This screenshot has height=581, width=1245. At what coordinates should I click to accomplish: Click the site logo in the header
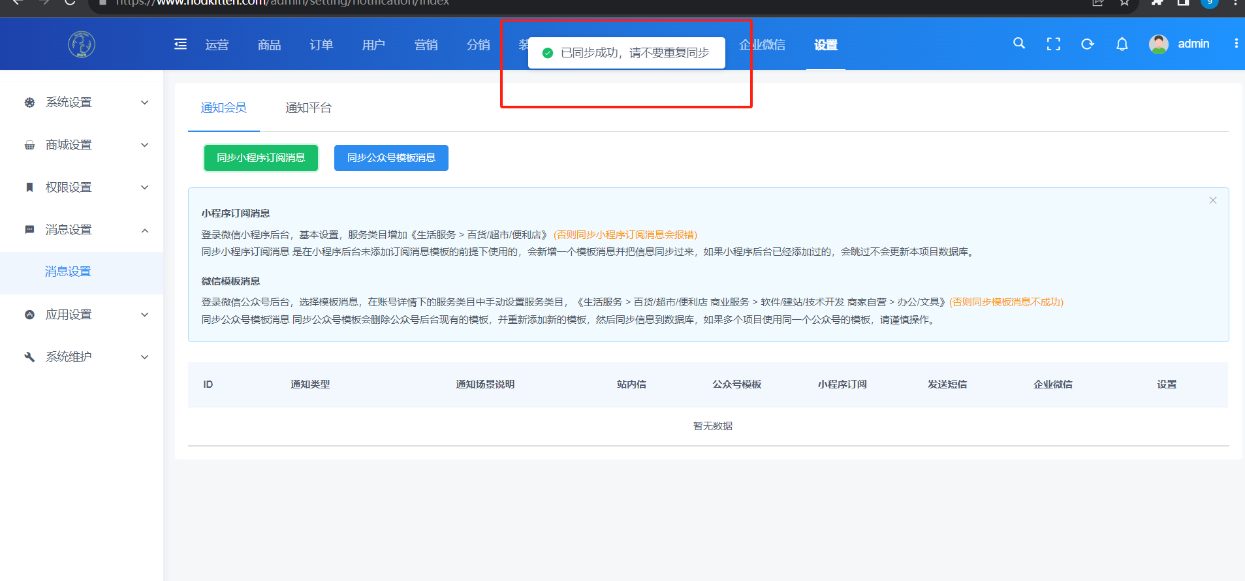click(x=82, y=44)
